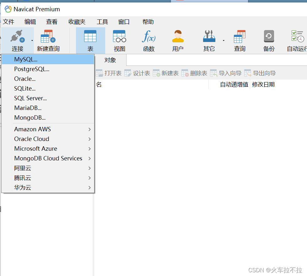The width and height of the screenshot is (307, 276).
Task: Sort by the 修改日期 column header
Action: pyautogui.click(x=263, y=85)
